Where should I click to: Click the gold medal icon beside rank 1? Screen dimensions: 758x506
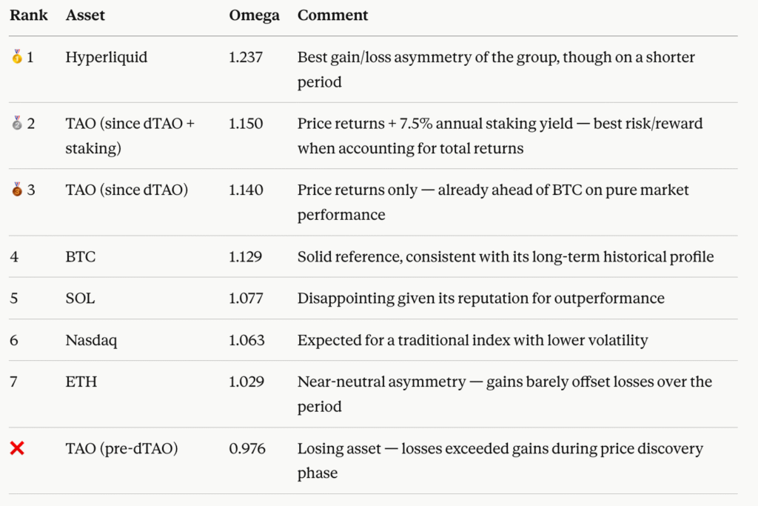coord(17,57)
